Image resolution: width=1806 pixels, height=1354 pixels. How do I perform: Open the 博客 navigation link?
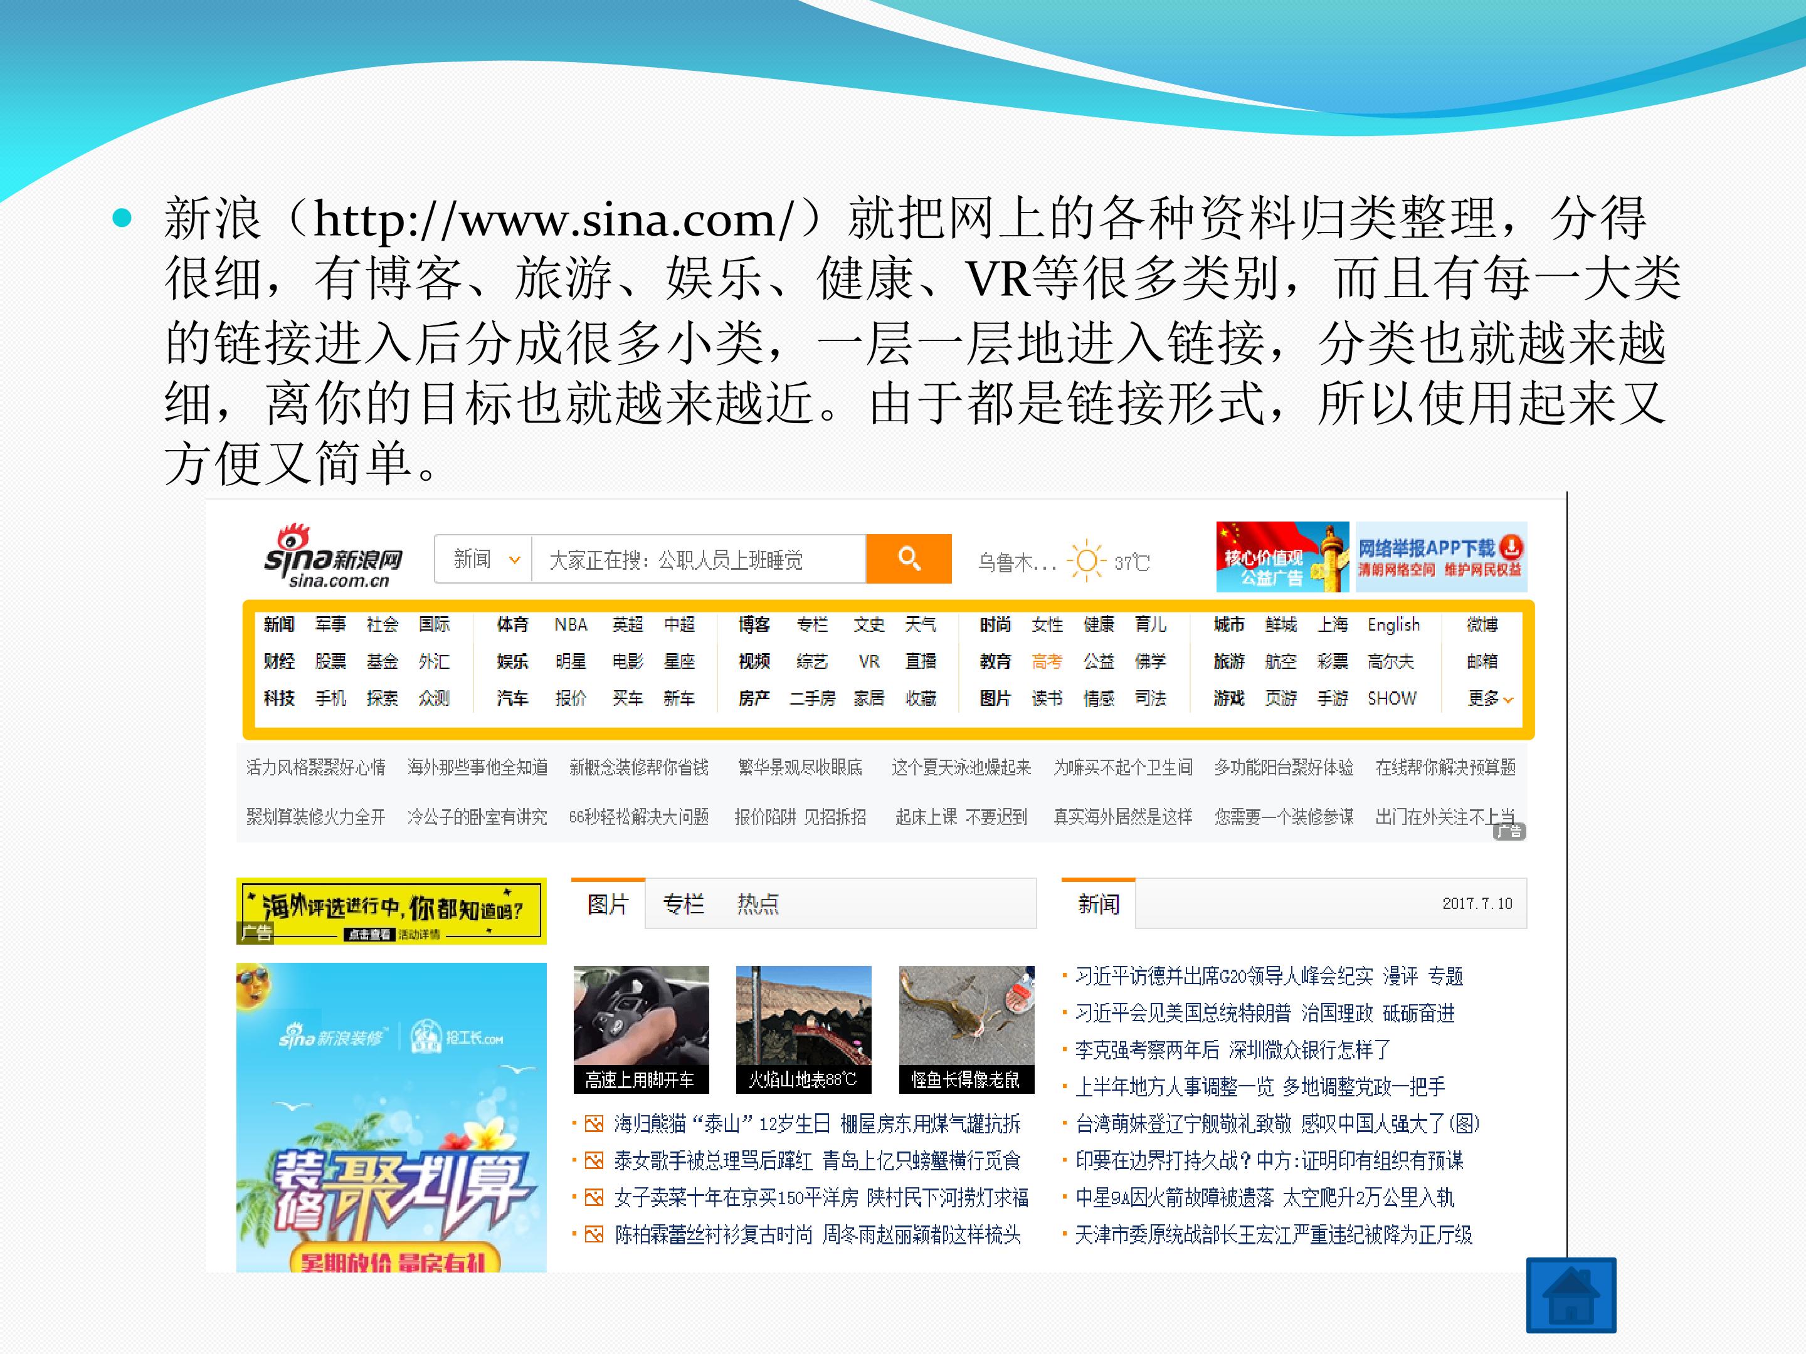point(754,624)
